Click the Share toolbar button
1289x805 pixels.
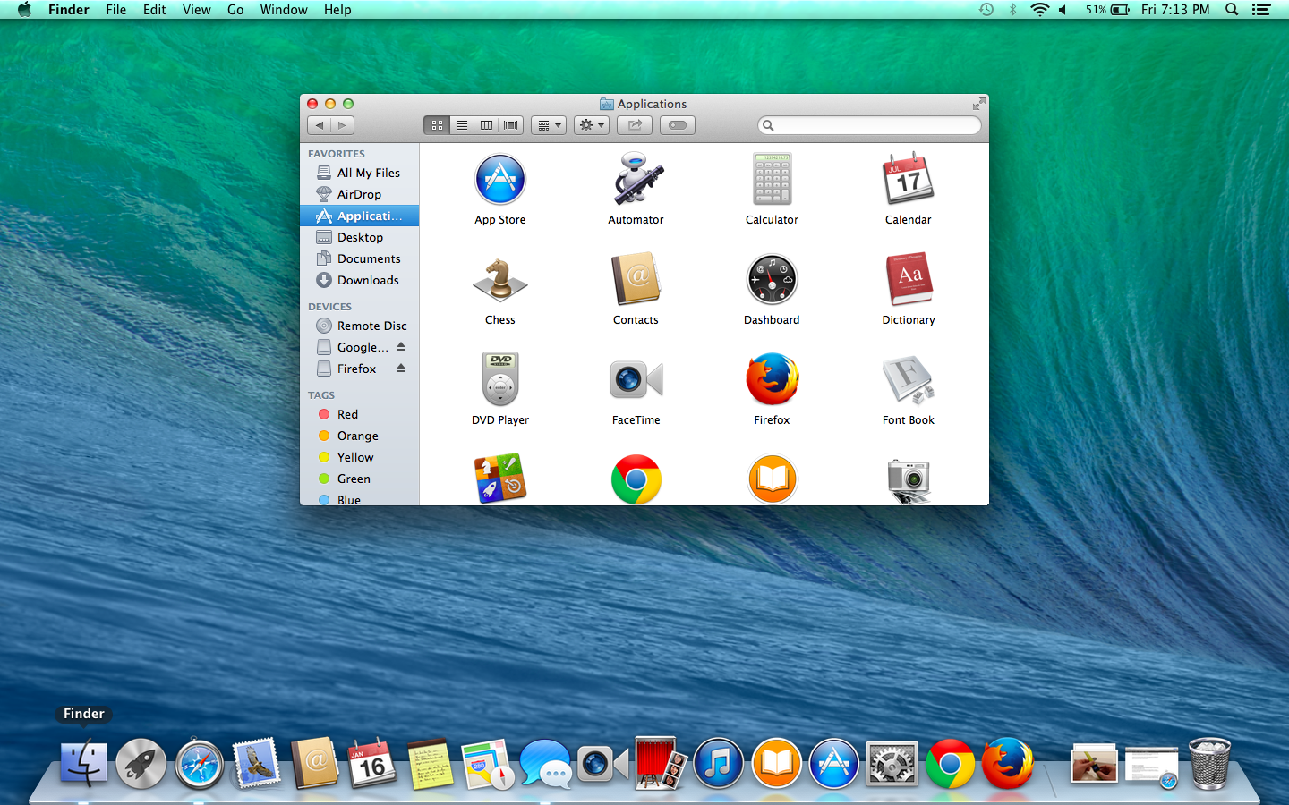pos(635,125)
